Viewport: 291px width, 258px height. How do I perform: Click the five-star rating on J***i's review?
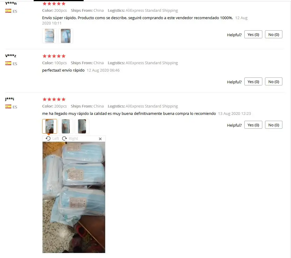coord(54,99)
